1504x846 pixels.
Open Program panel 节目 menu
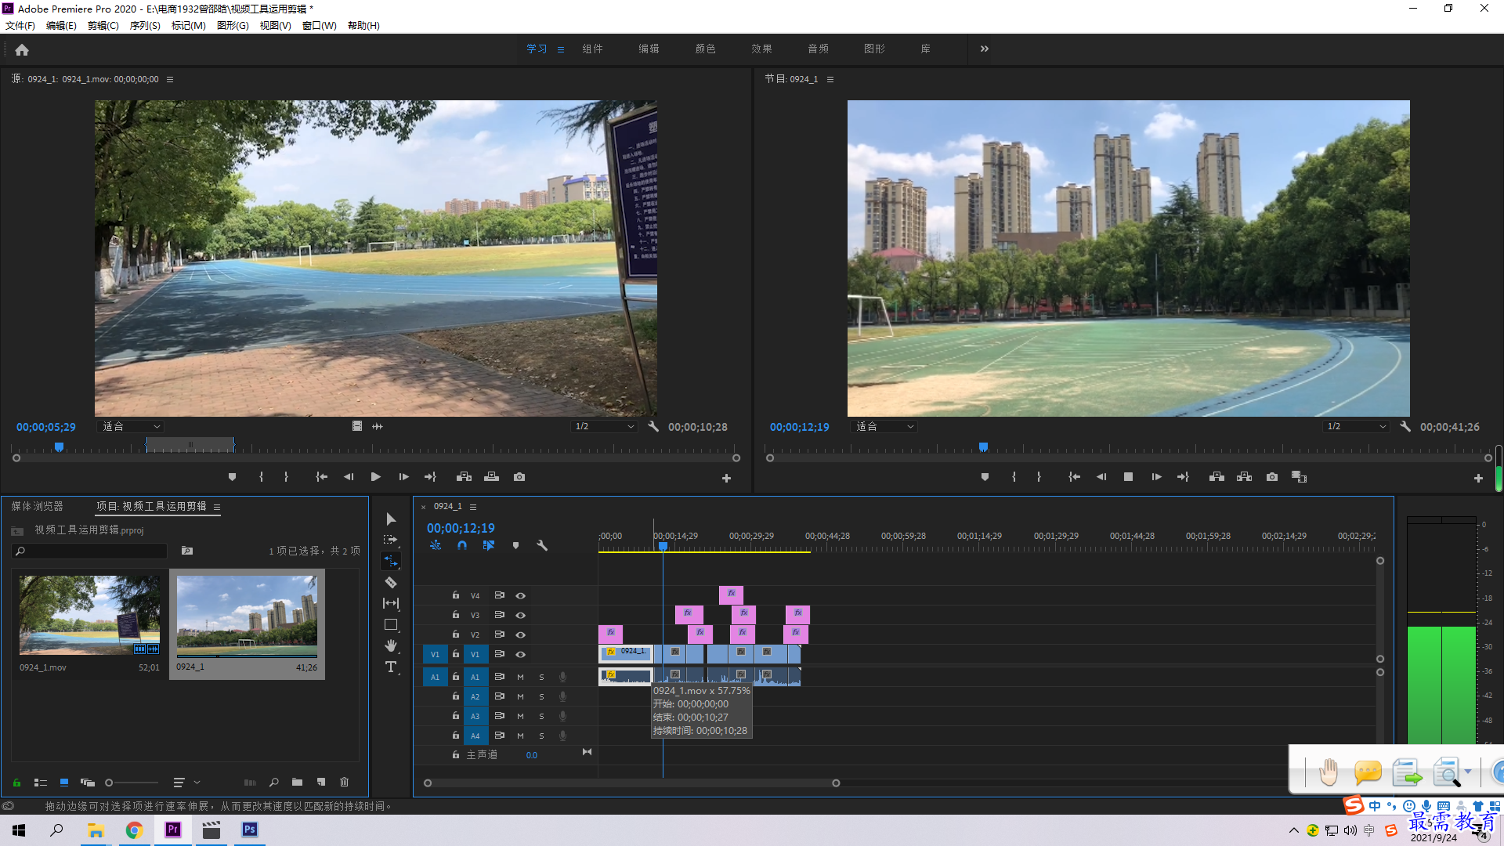click(x=830, y=79)
